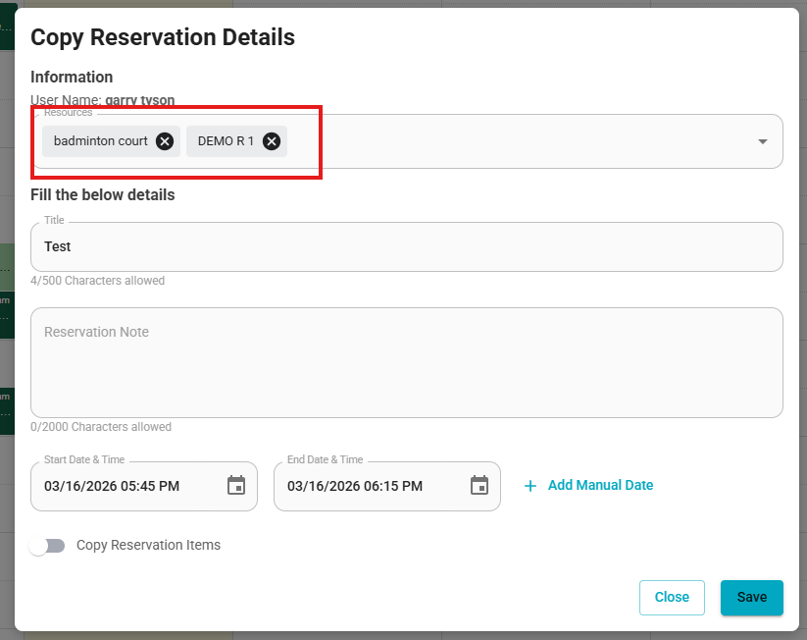Click the Add Manual Date link
This screenshot has height=640, width=807.
[x=600, y=486]
